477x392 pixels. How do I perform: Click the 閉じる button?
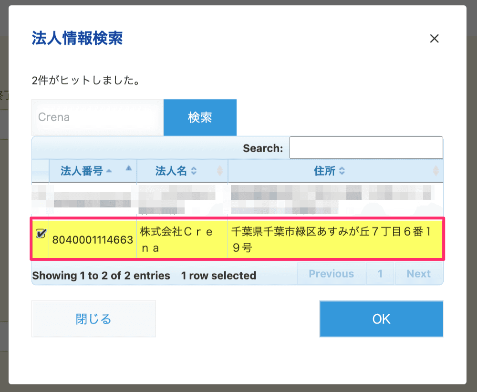tap(93, 319)
